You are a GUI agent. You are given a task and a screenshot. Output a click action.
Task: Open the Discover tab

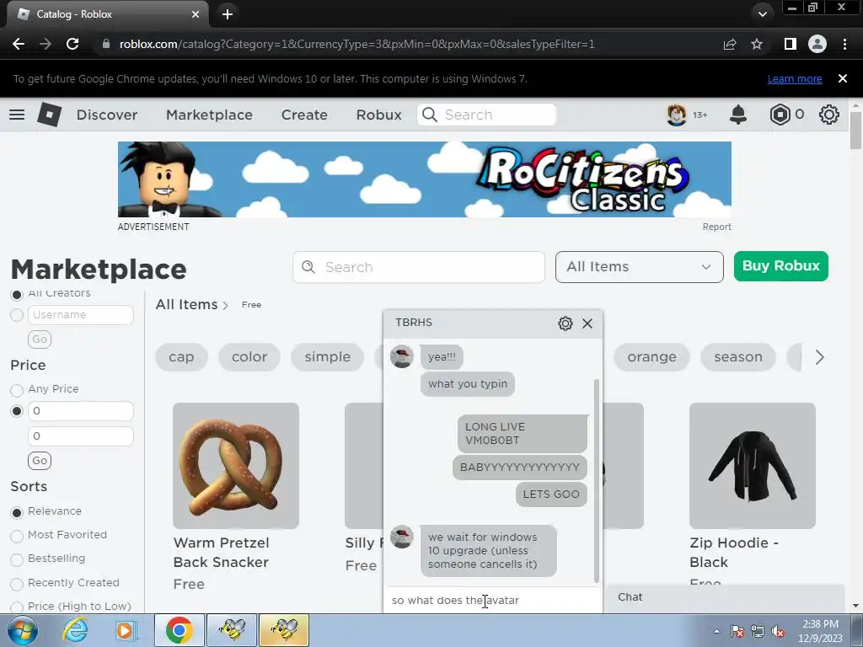pos(107,115)
